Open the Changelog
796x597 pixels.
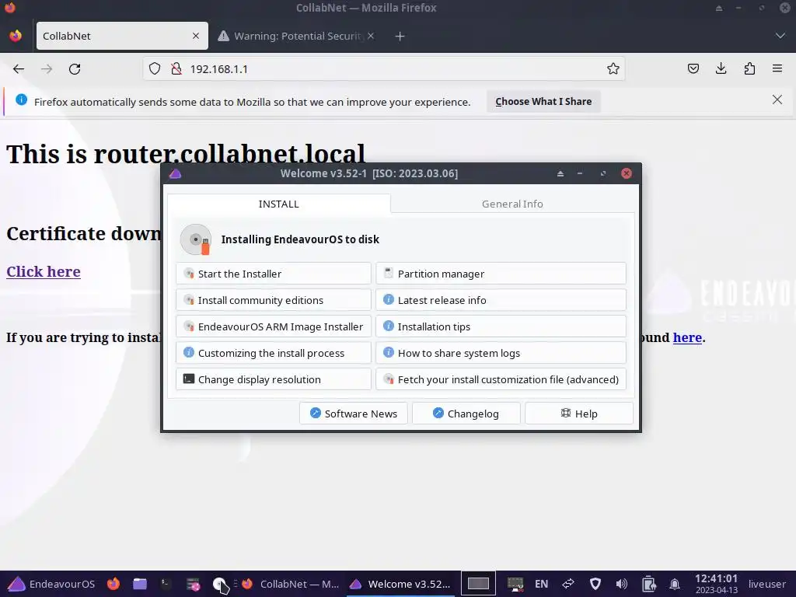pyautogui.click(x=466, y=414)
